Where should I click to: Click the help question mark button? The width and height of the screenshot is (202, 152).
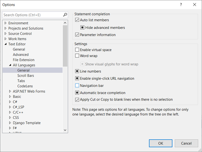(181, 5)
